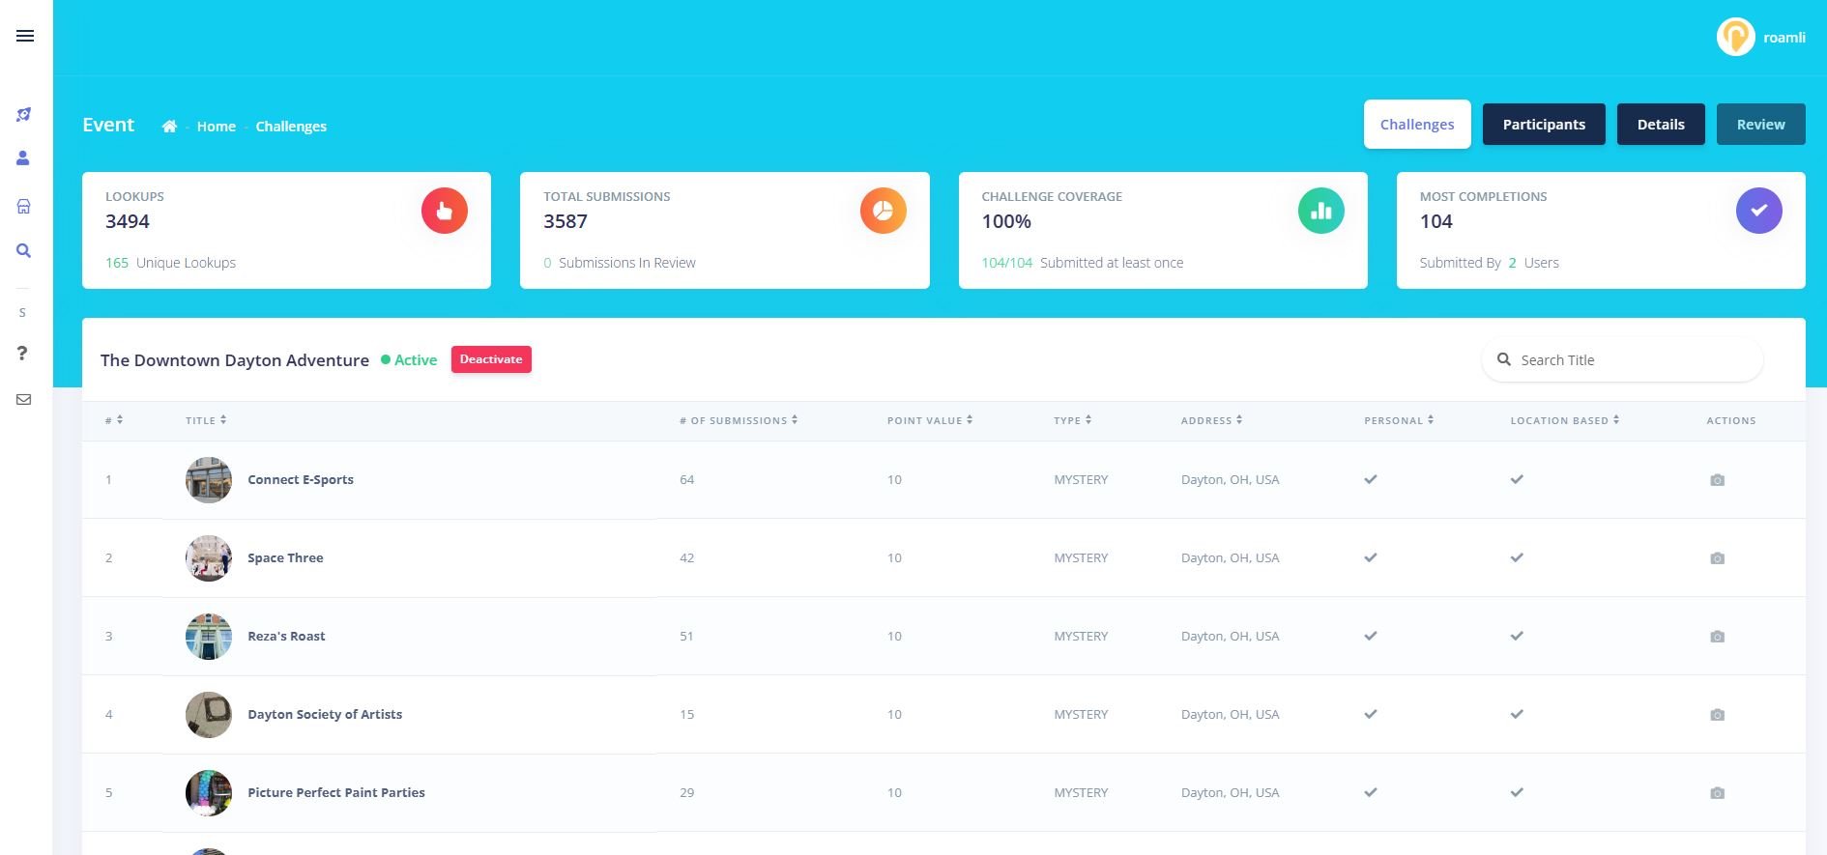Click camera action icon for Space Three
Image resolution: width=1827 pixels, height=855 pixels.
point(1717,558)
